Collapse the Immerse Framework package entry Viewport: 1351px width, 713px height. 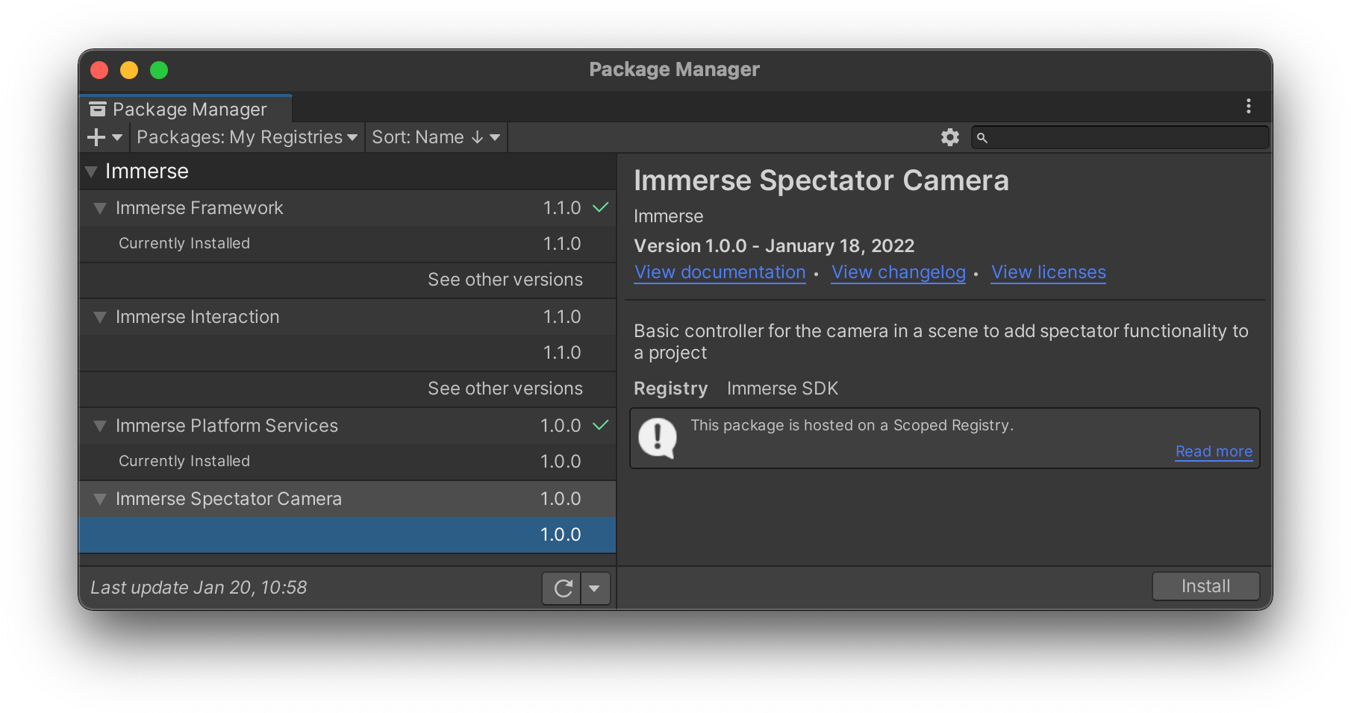pyautogui.click(x=100, y=208)
